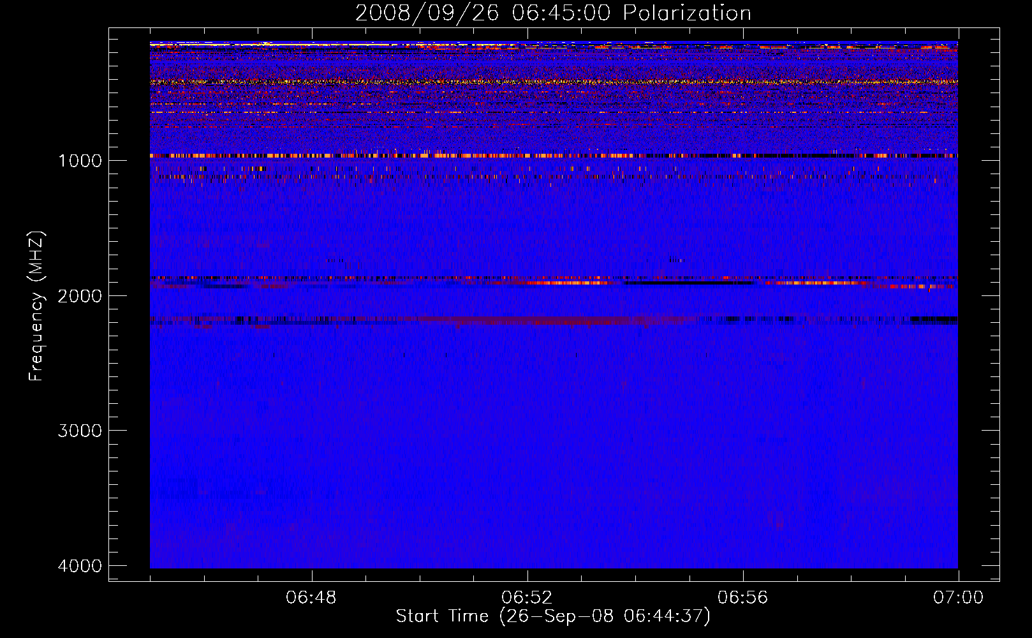Viewport: 1032px width, 638px height.
Task: Select the 3000 frequency tick label
Action: coord(80,431)
